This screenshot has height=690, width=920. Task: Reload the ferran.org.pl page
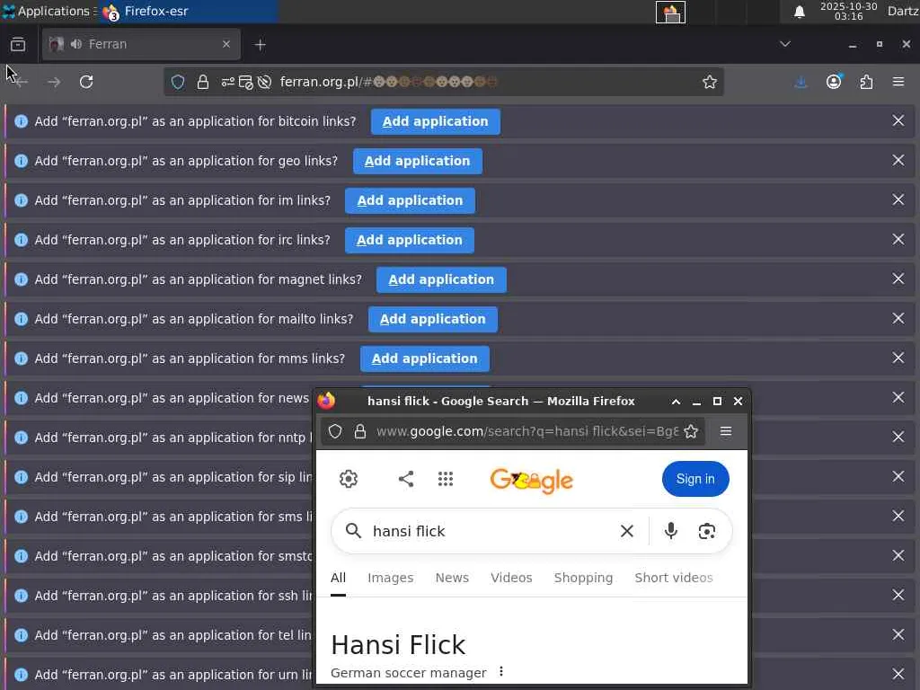tap(86, 82)
